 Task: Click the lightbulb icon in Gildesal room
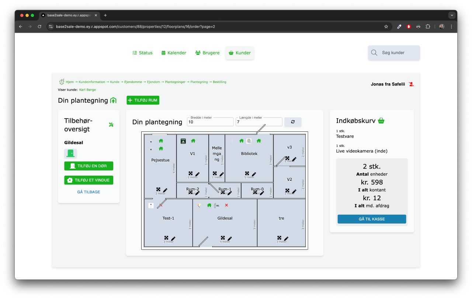point(199,205)
